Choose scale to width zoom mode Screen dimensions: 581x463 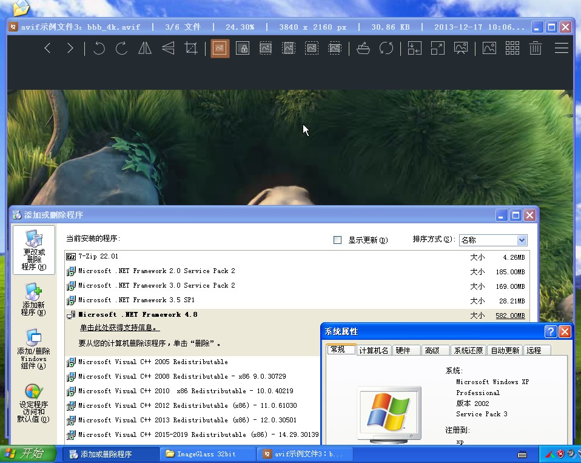click(266, 48)
